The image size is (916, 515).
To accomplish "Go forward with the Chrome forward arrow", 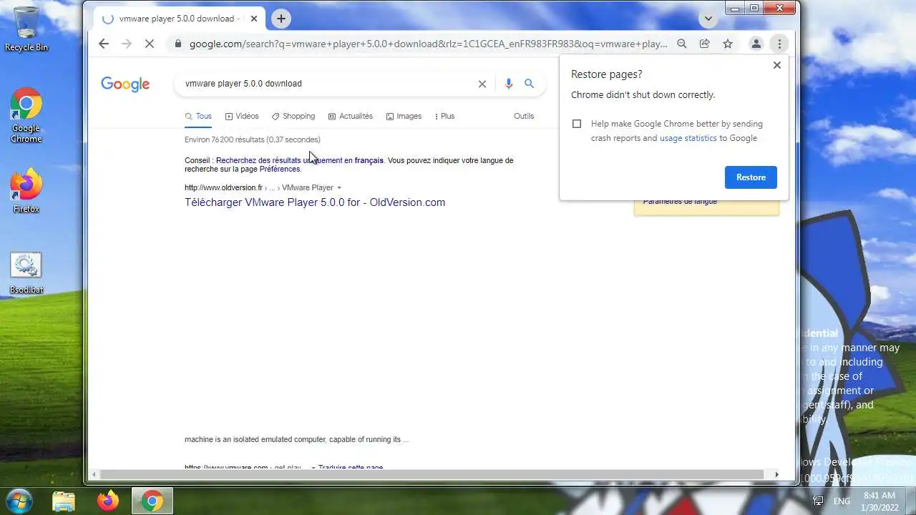I will click(x=127, y=44).
